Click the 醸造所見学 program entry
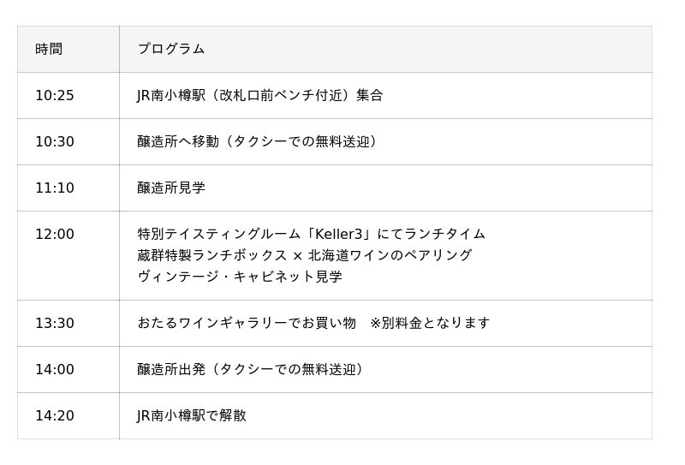 [171, 188]
